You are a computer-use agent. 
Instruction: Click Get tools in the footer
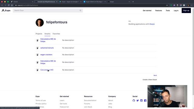63,104
